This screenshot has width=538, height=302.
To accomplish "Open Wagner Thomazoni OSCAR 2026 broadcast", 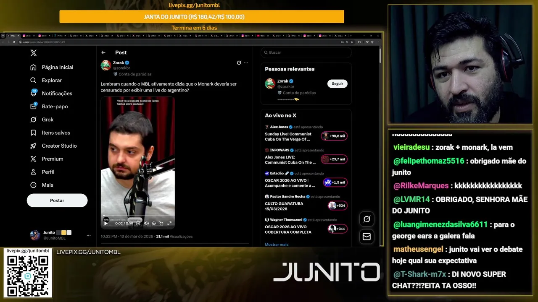I will coord(288,229).
